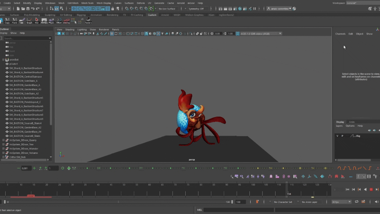380x214 pixels.
Task: Open the Mesh Tools menu
Action: (x=87, y=3)
